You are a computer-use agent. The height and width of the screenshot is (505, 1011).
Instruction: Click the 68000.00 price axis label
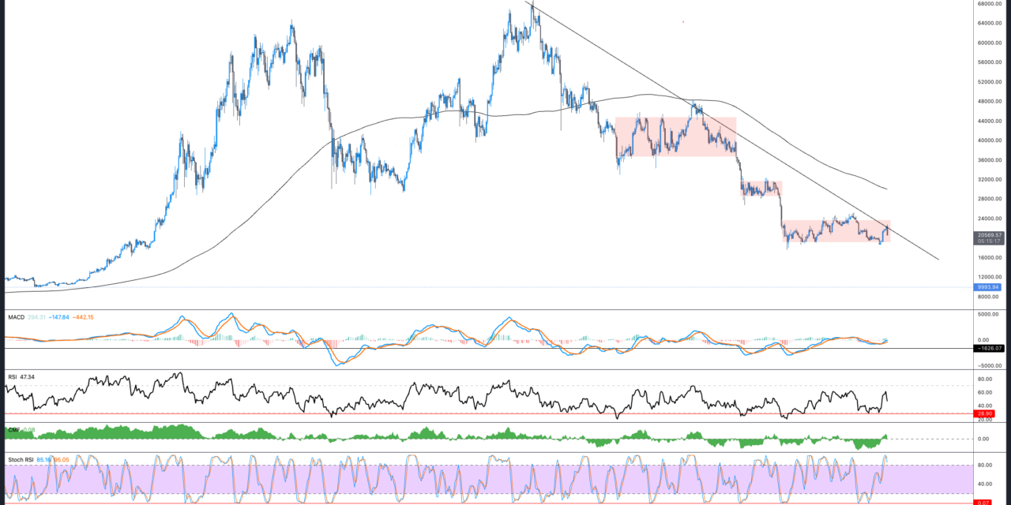coord(992,4)
